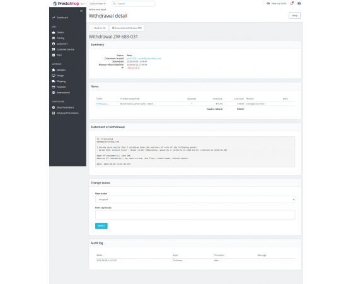
Task: Open the Customers person icon
Action: pyautogui.click(x=54, y=44)
